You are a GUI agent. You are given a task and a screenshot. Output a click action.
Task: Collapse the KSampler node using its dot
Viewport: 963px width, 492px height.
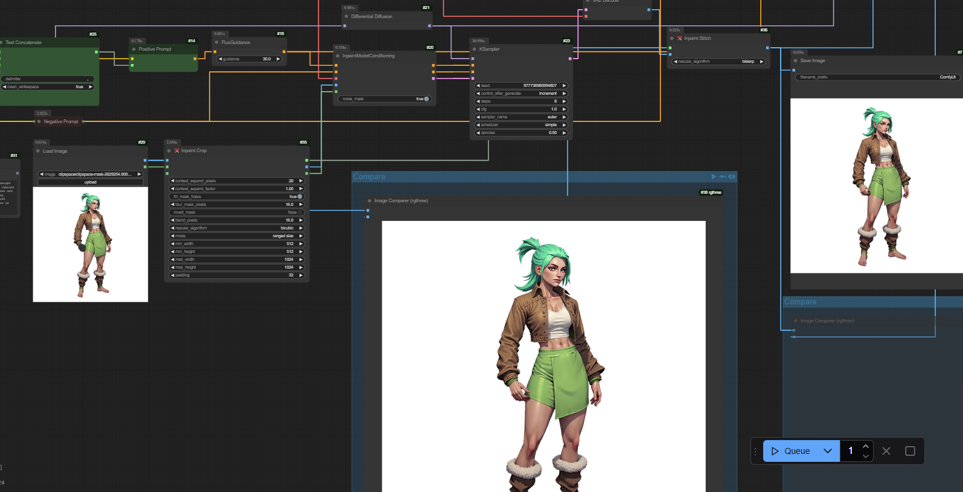coord(475,50)
